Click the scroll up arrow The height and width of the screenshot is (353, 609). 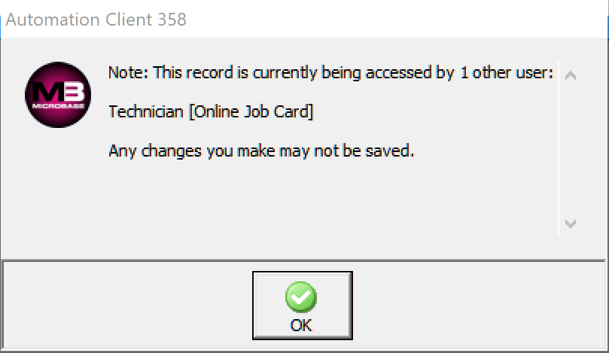(x=571, y=75)
